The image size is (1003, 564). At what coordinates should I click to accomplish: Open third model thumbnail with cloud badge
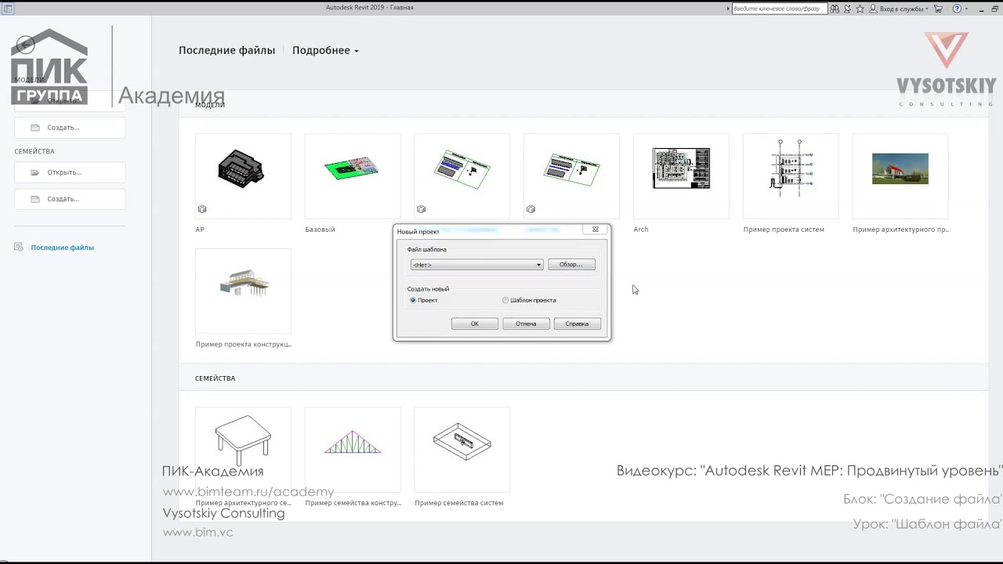point(462,175)
